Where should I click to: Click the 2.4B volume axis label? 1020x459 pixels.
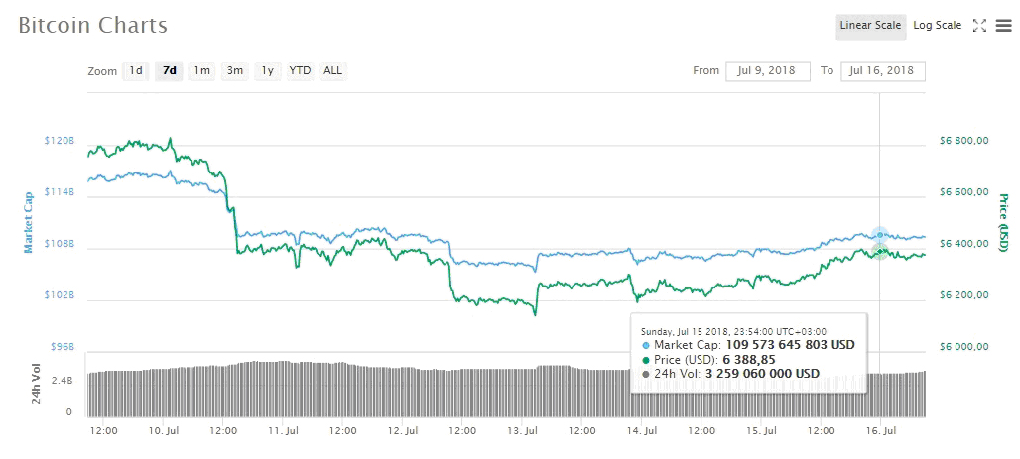click(64, 381)
